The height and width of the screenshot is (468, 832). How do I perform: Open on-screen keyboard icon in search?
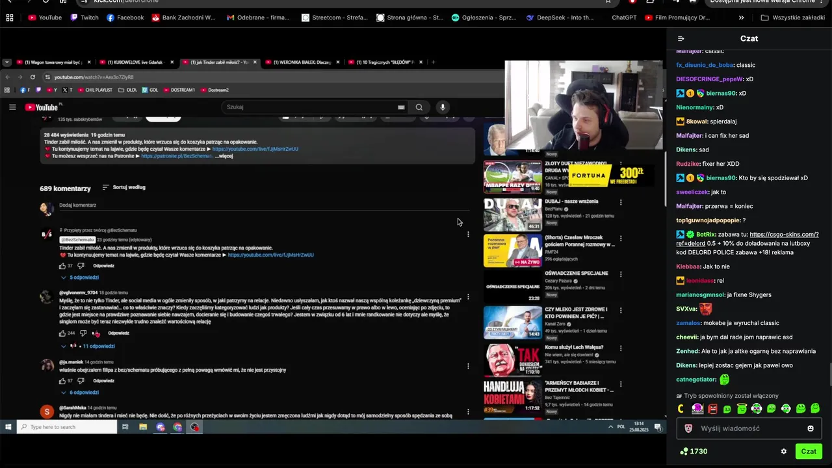point(401,107)
